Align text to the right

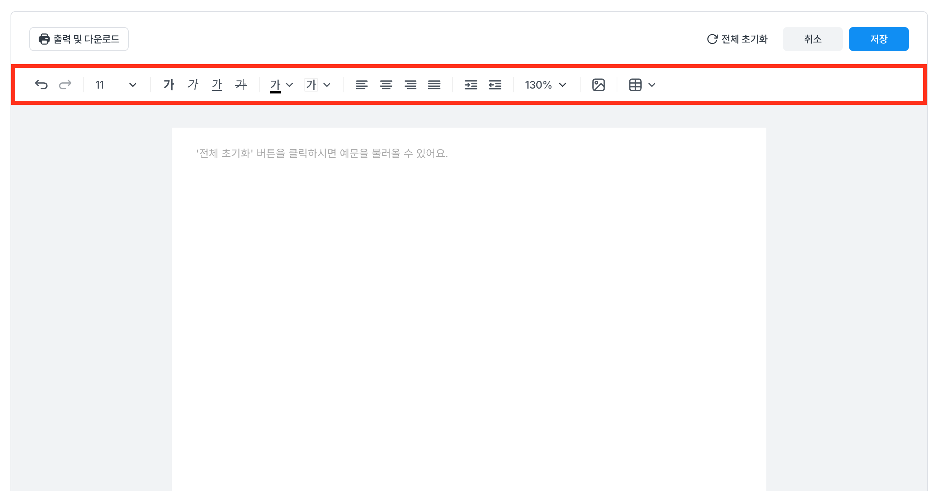pyautogui.click(x=410, y=85)
